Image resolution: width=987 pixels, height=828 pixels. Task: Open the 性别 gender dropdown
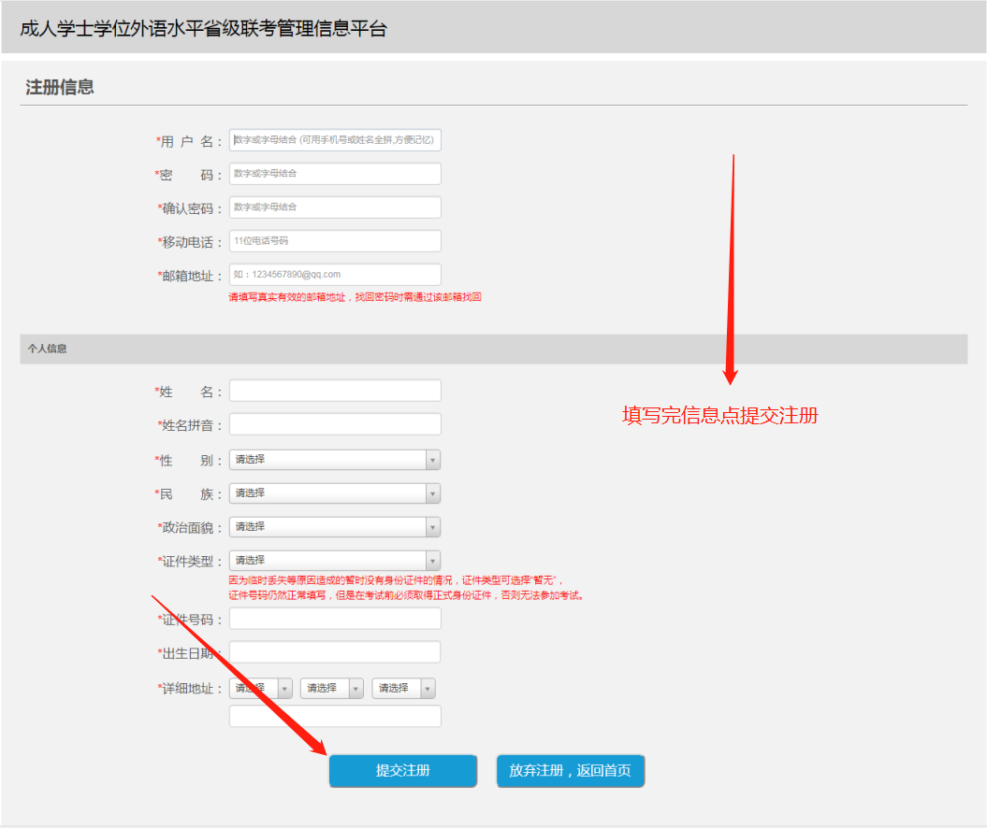click(x=335, y=460)
